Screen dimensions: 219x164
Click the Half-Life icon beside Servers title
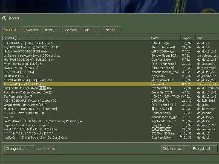coord(4,18)
